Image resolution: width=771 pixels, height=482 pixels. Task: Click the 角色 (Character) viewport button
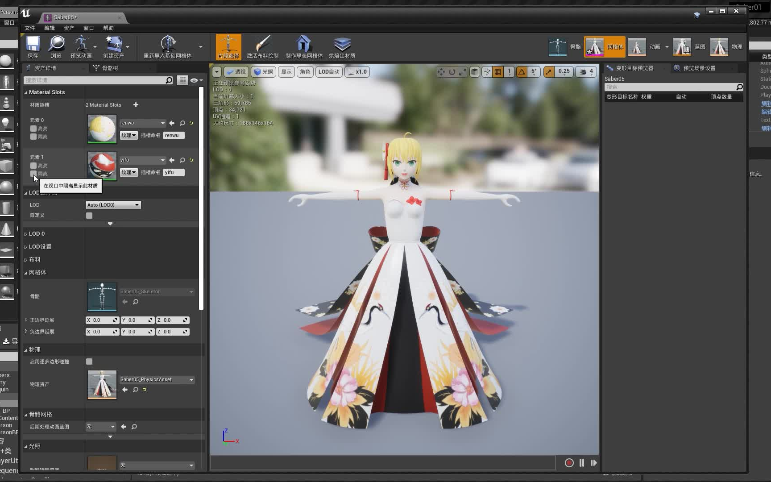click(x=305, y=72)
